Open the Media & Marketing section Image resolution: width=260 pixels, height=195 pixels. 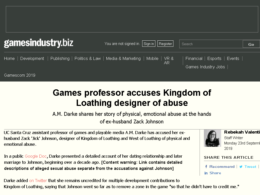tap(123, 59)
